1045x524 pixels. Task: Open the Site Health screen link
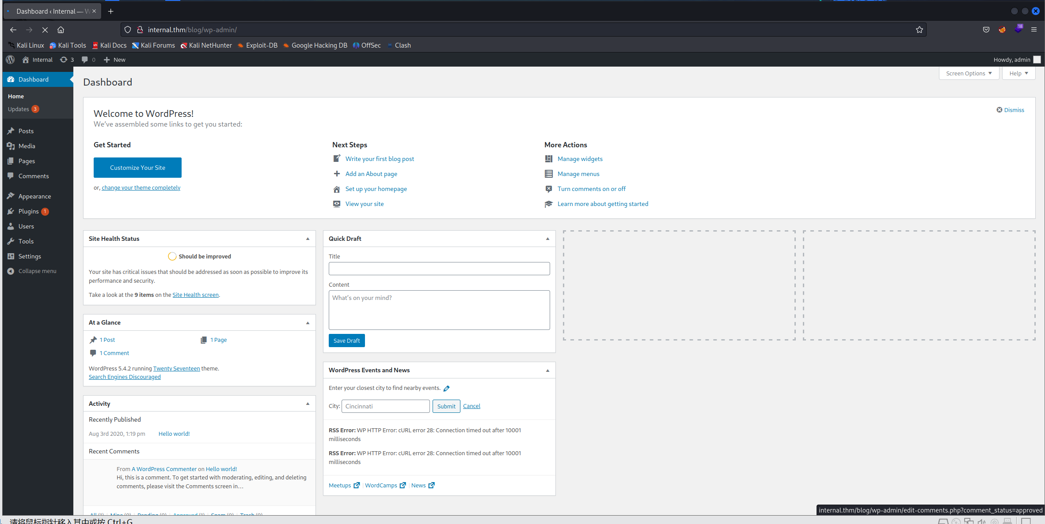coord(195,295)
